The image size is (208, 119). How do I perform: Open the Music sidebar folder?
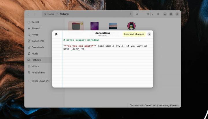click(x=35, y=54)
